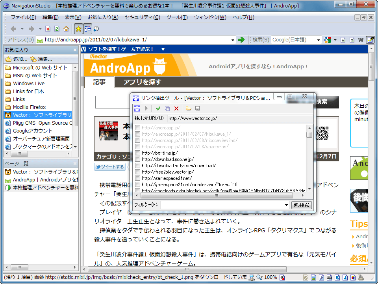Toggle sound icon in status bar
This screenshot has width=378, height=284.
click(321, 277)
